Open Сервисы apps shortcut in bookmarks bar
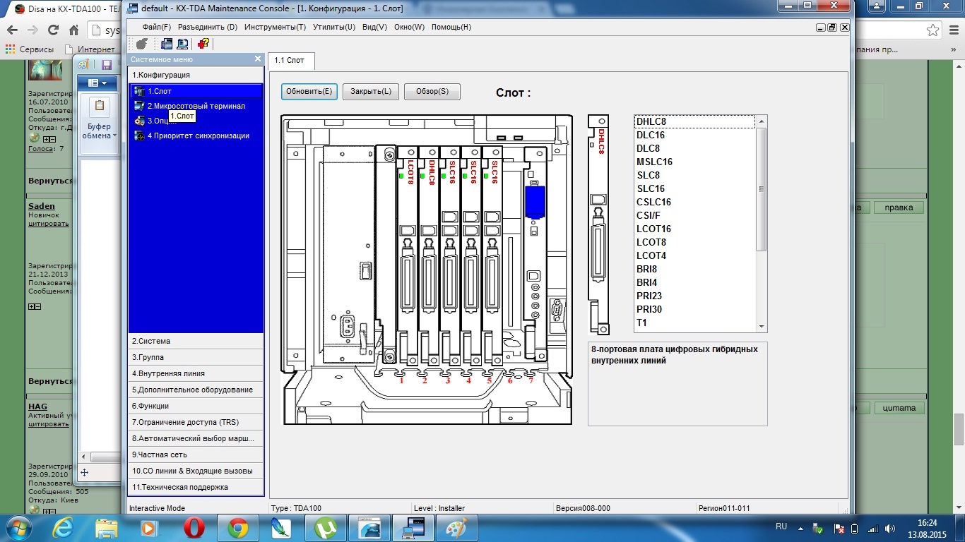This screenshot has width=965, height=542. 30,49
